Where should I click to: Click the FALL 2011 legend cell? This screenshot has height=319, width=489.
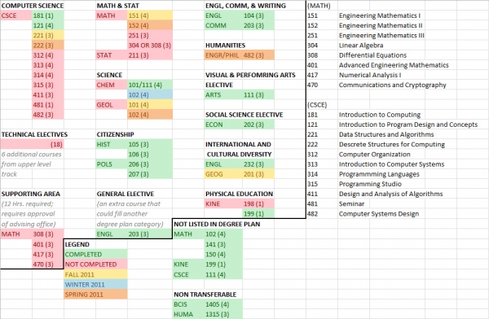(x=95, y=274)
